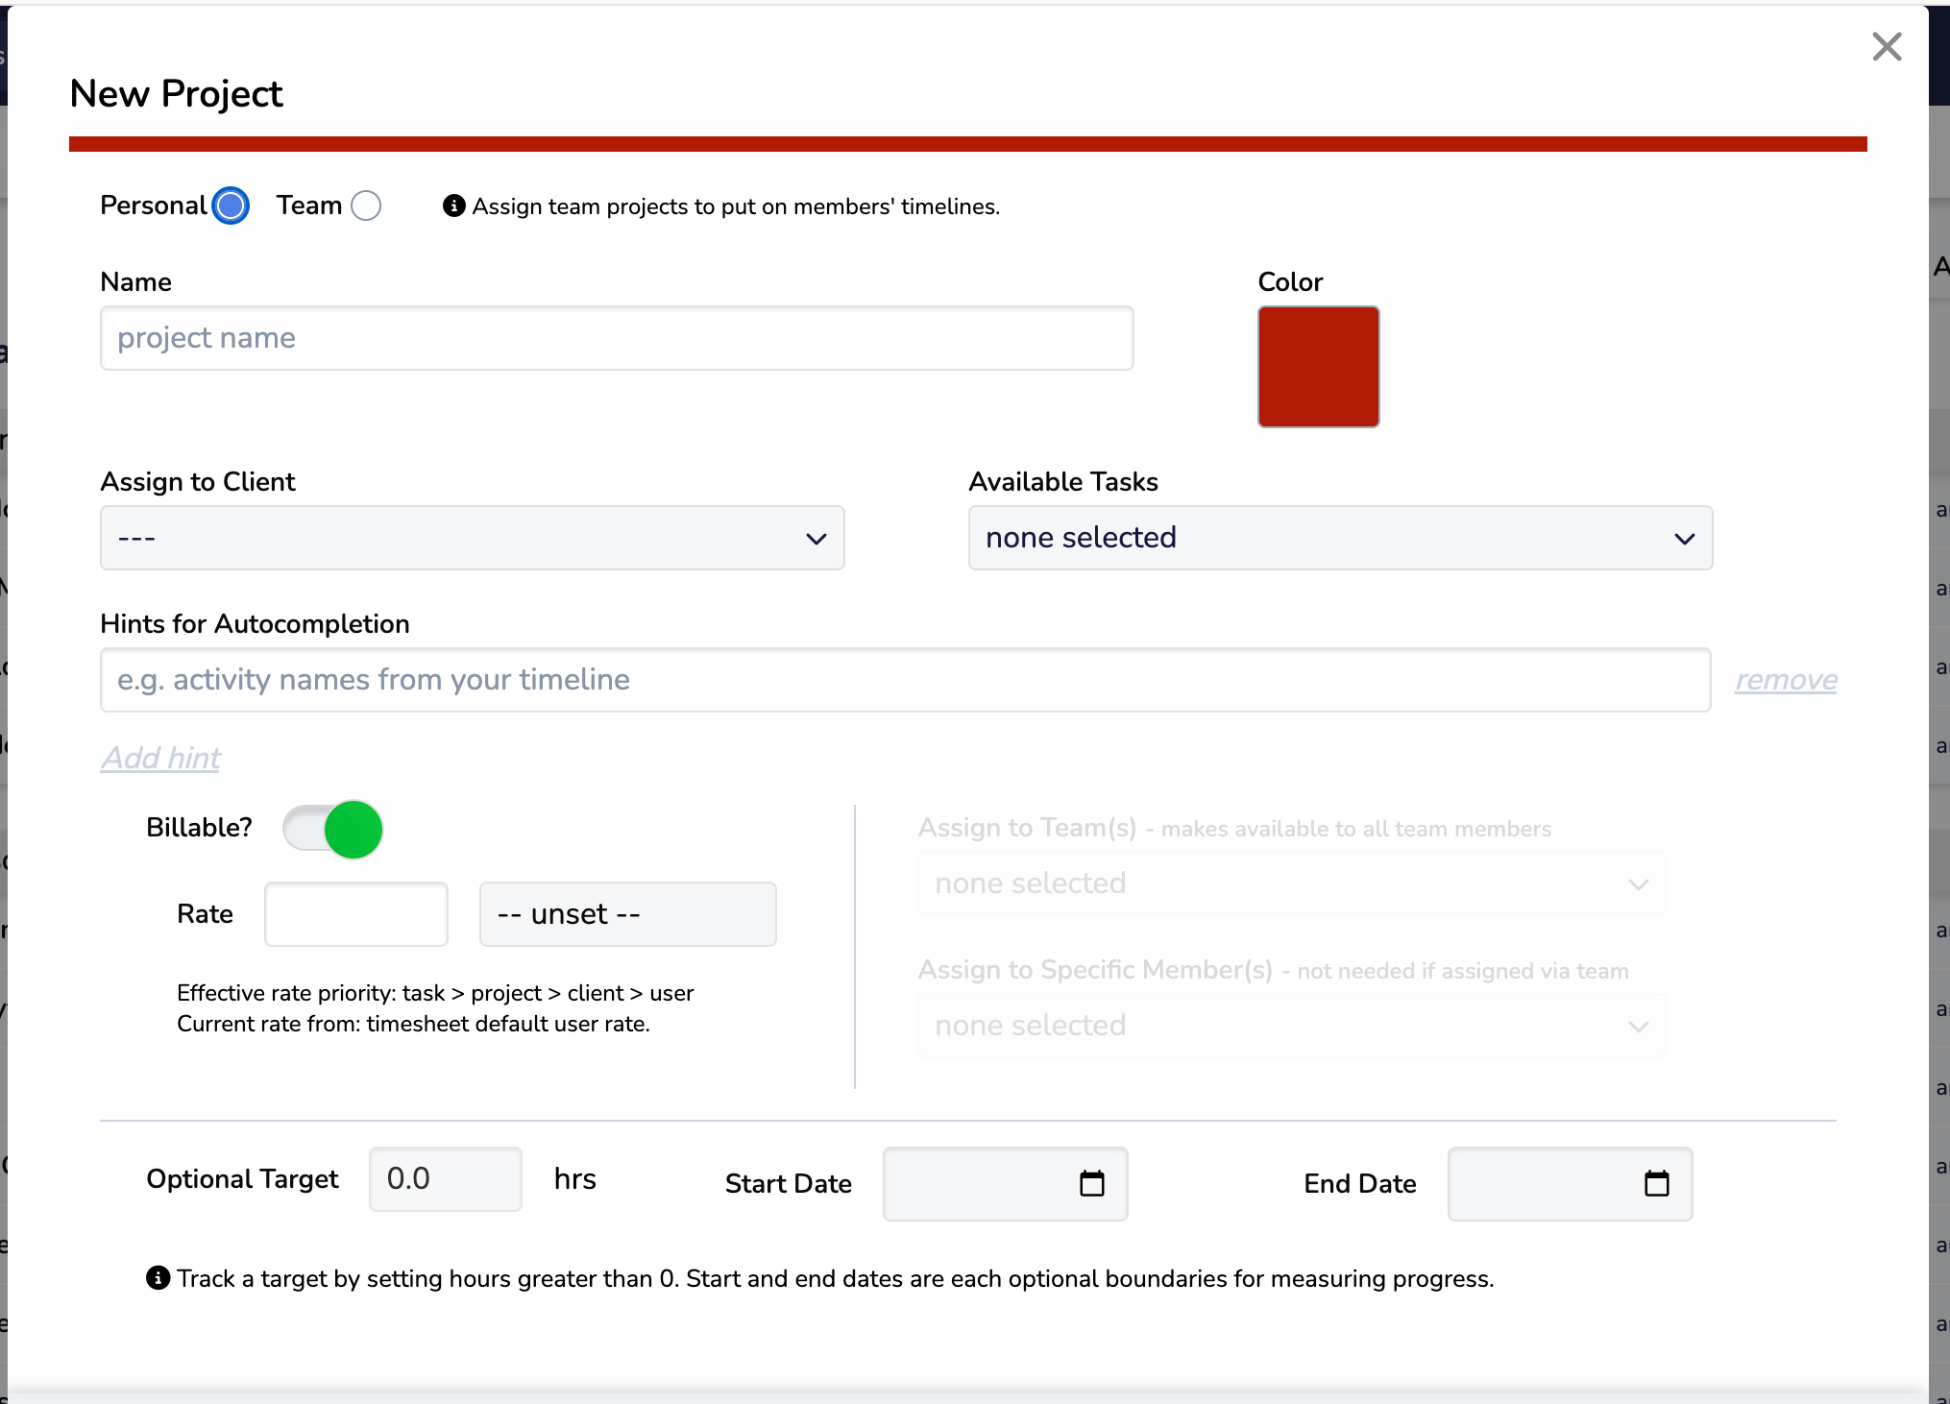Focus the project name input field

pyautogui.click(x=616, y=338)
